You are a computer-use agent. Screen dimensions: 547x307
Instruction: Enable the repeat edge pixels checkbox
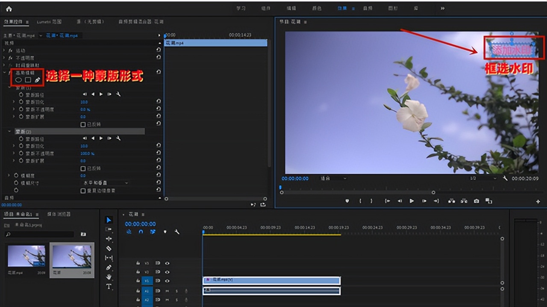(83, 191)
